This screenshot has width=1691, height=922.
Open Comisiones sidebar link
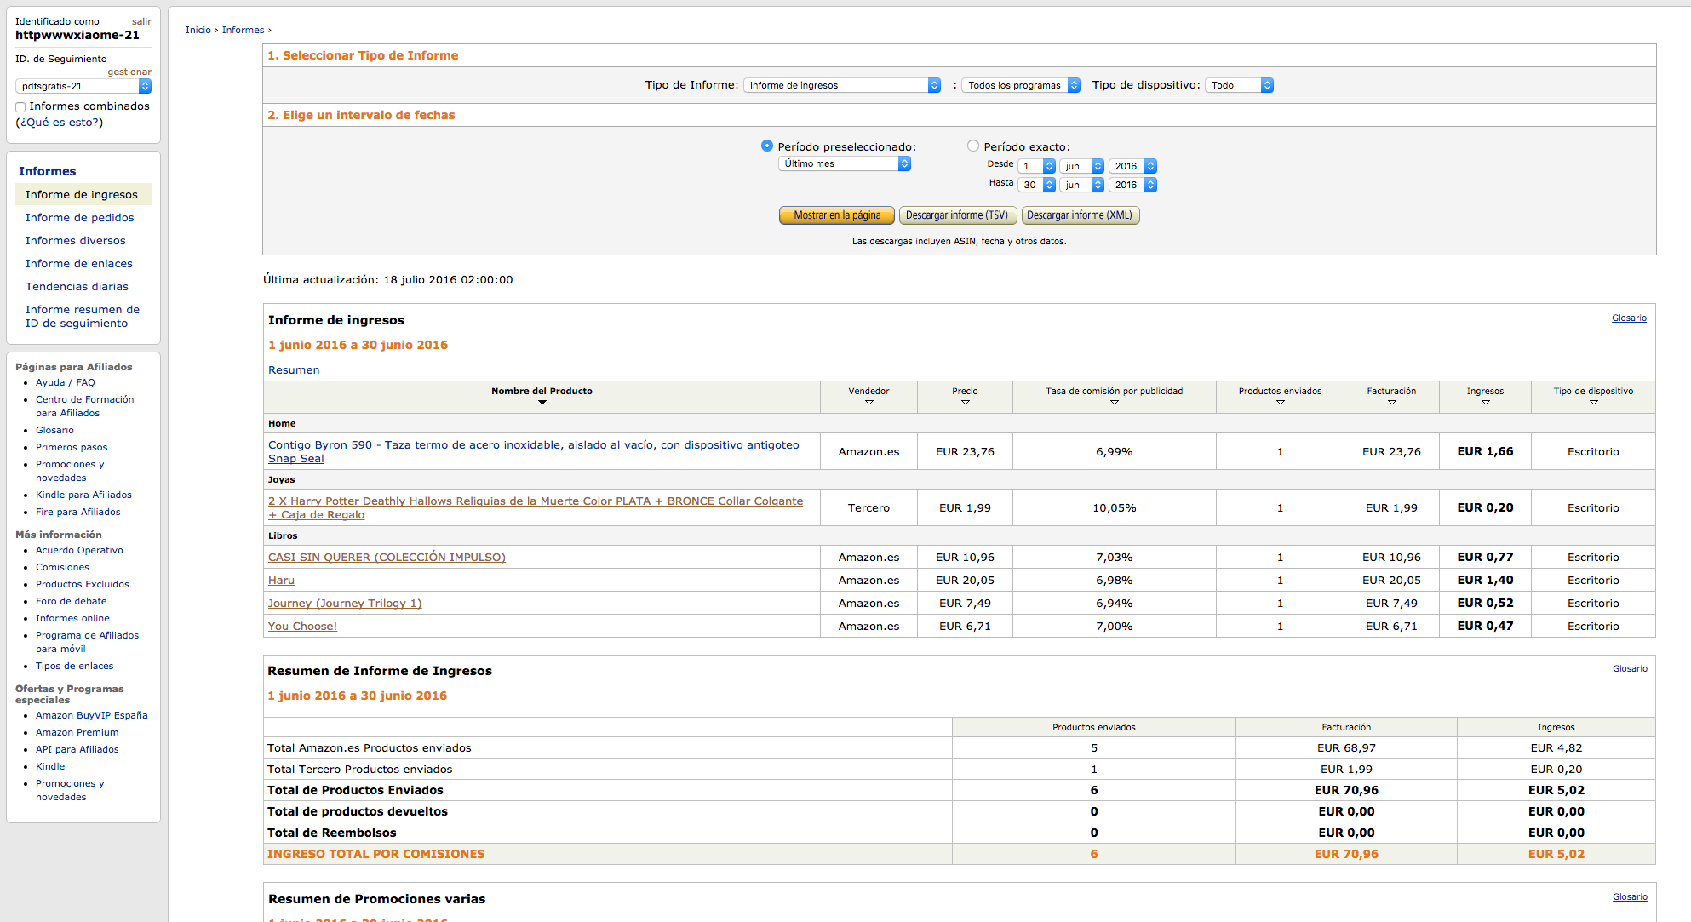click(x=62, y=567)
